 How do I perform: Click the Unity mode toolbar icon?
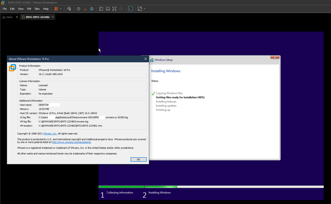point(121,9)
